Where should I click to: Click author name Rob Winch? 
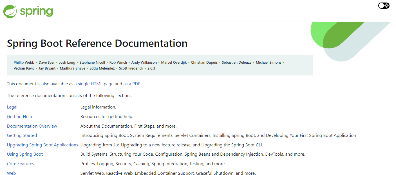tap(118, 63)
